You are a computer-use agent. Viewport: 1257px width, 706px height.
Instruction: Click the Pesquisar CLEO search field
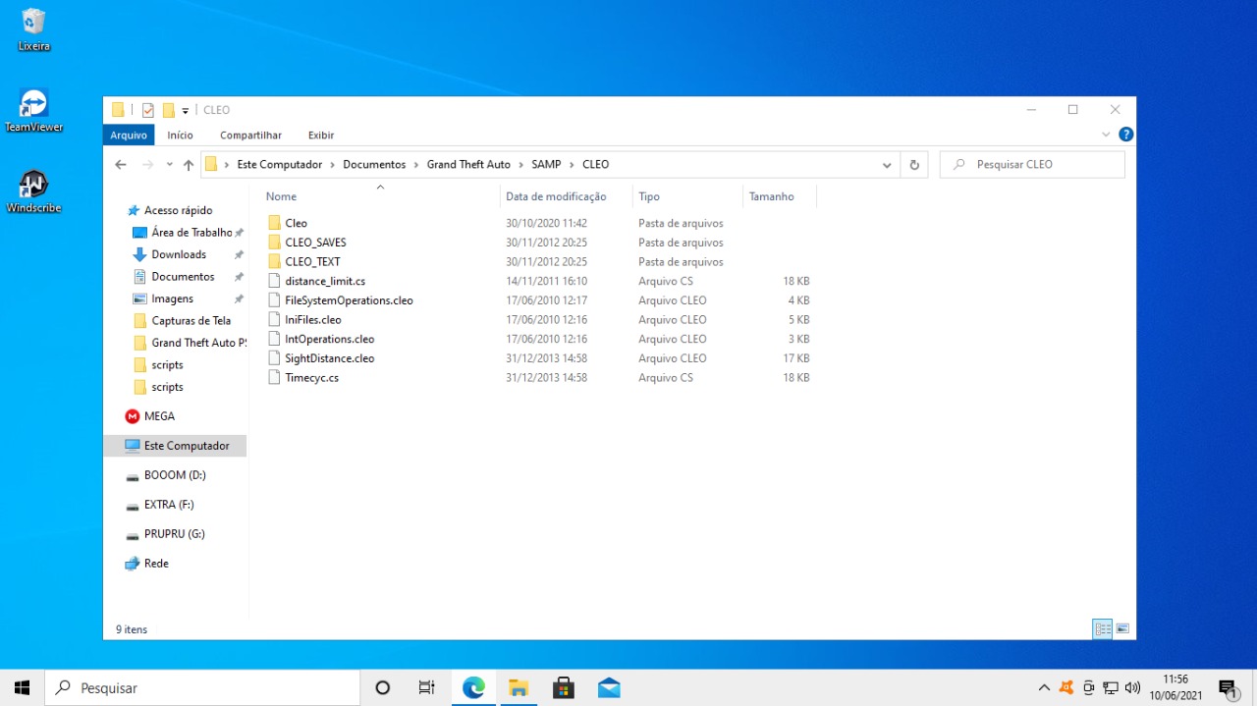(x=1032, y=165)
